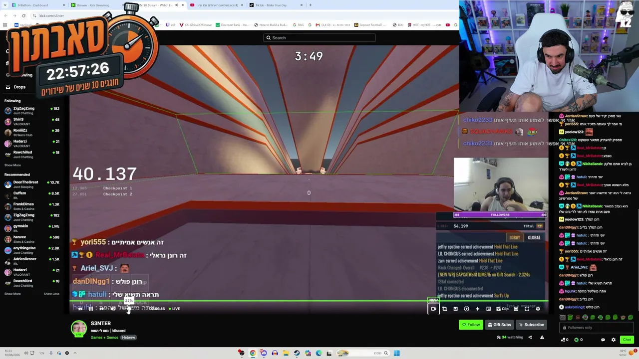The image size is (639, 359).
Task: Open DeenTheGreat recommended channel
Action: click(32, 184)
